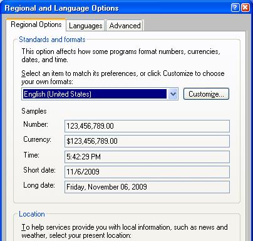Screen dimensions: 253x241
Task: Click the dialog title bar text
Action: [x=61, y=8]
